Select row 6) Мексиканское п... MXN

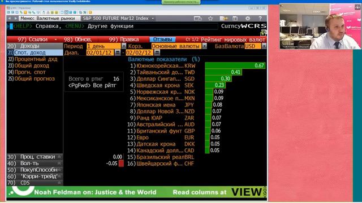[x=162, y=98]
